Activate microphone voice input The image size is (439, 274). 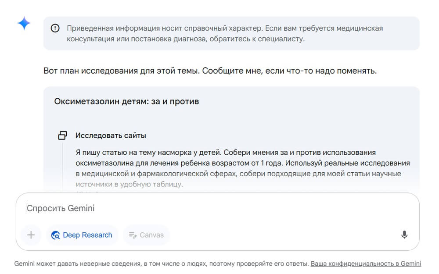(404, 235)
